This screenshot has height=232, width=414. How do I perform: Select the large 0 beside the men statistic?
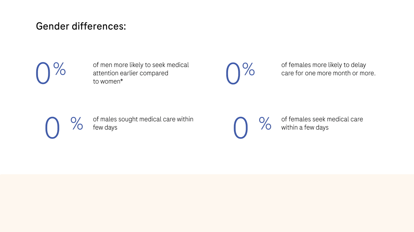point(43,74)
